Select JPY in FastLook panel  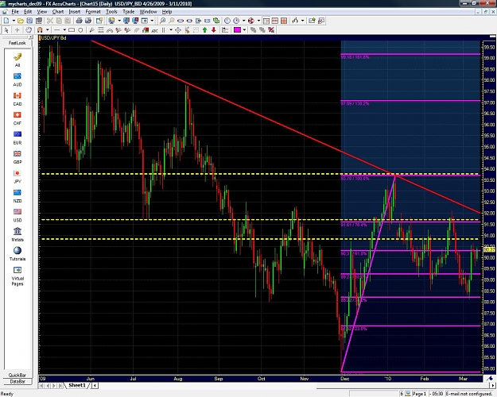17,176
